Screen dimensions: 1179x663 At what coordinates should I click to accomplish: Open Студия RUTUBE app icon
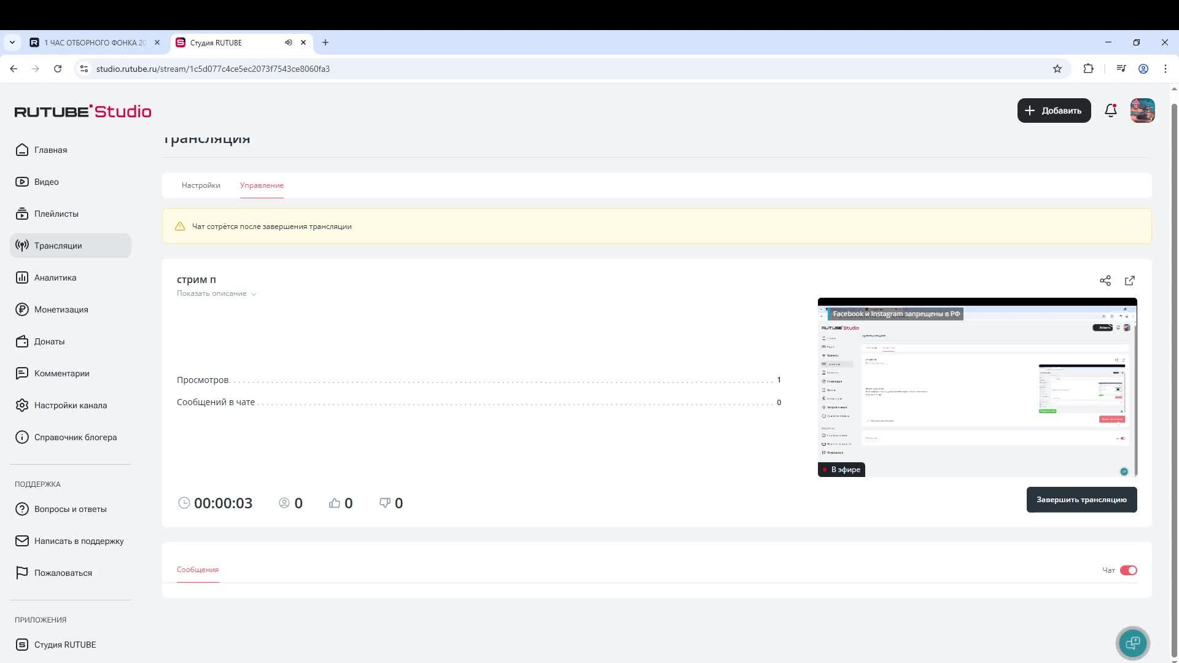click(x=22, y=645)
